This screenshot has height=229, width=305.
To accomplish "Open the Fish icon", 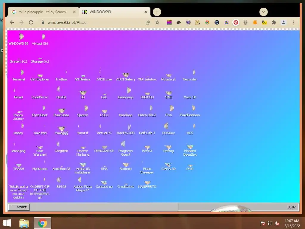I will click(x=169, y=111).
